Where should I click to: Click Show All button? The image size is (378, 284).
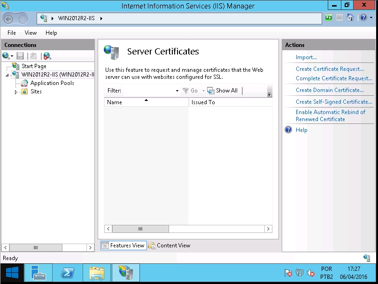[x=222, y=91]
